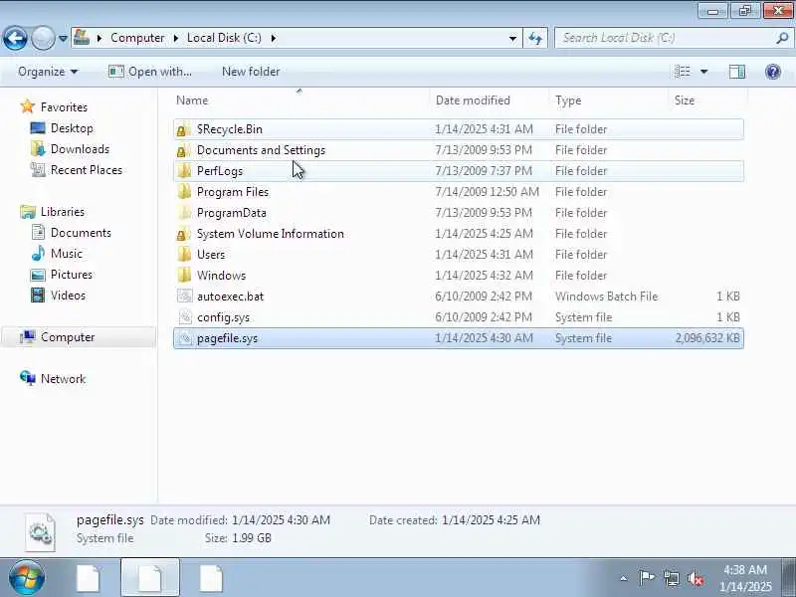The height and width of the screenshot is (597, 796).
Task: Click the Change your view icon
Action: pyautogui.click(x=683, y=72)
